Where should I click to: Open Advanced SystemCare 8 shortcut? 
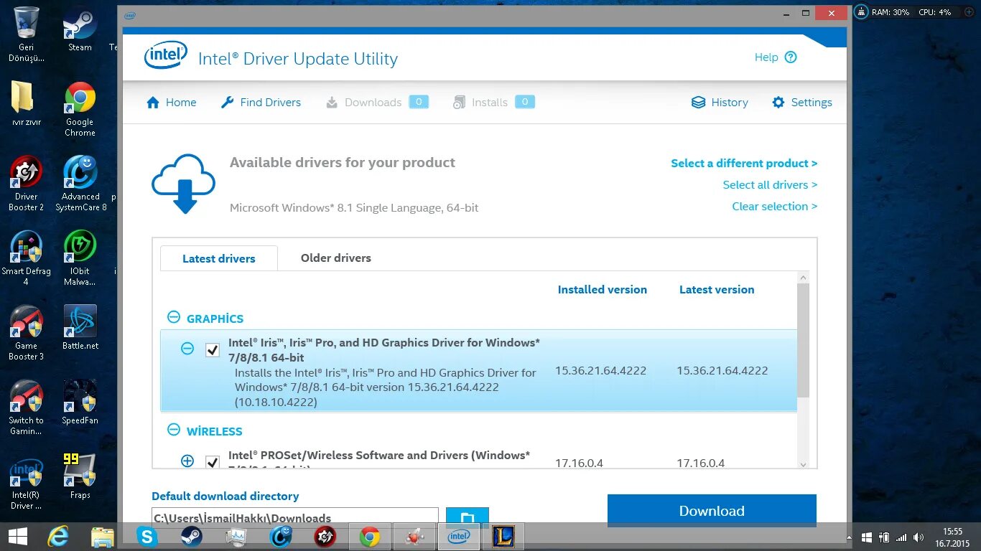tap(80, 184)
